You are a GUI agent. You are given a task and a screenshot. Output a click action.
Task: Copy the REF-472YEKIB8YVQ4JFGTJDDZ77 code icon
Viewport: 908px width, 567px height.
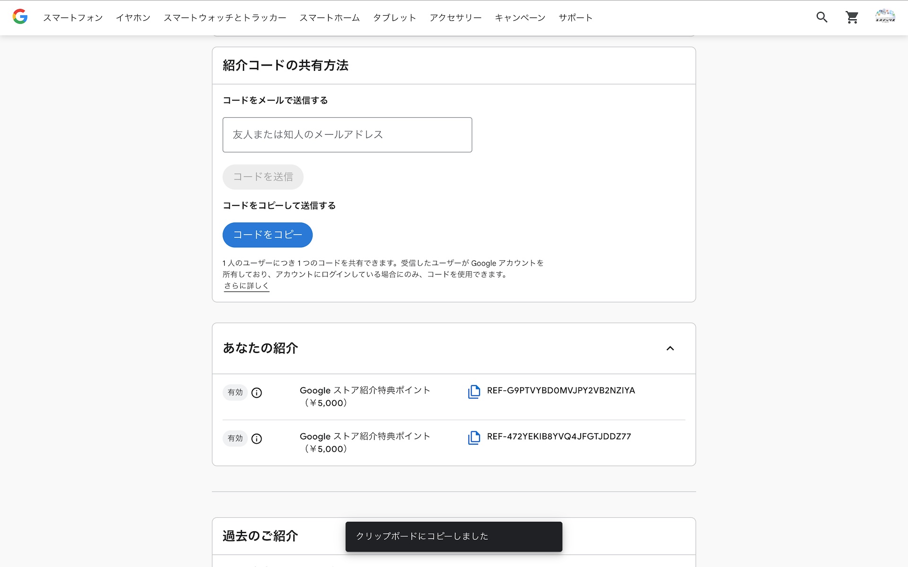click(x=474, y=438)
